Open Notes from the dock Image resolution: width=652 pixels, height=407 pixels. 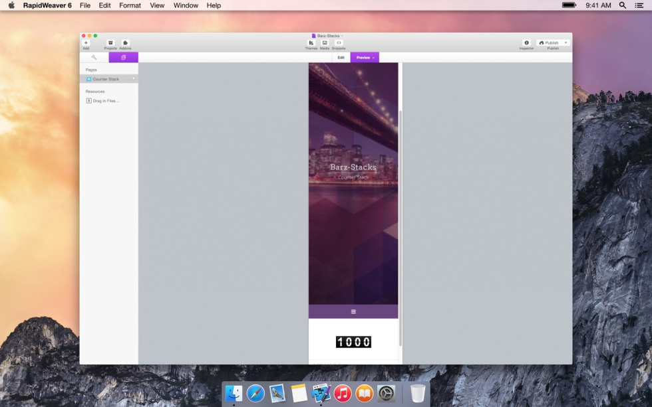299,393
